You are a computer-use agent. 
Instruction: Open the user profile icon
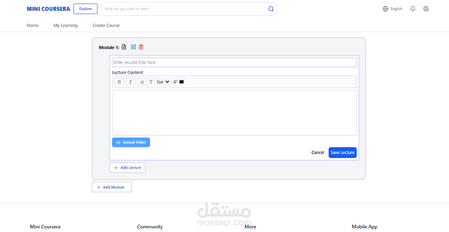[426, 9]
